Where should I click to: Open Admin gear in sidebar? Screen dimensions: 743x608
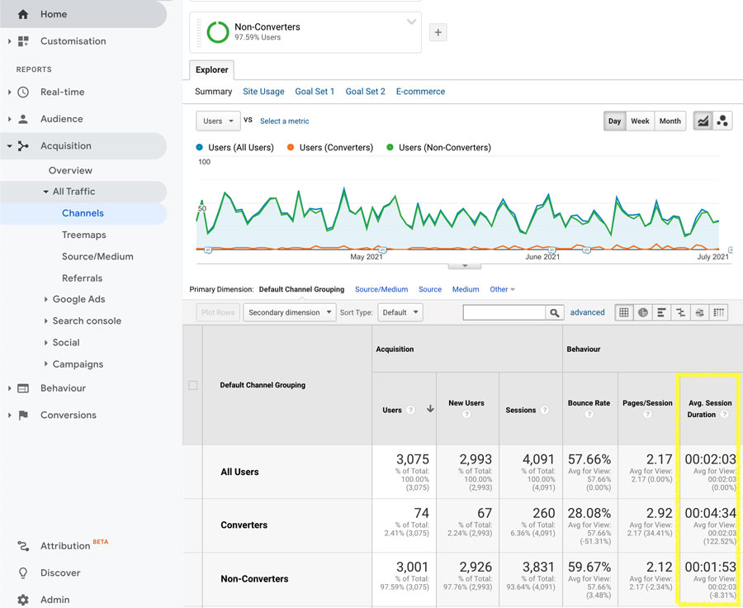(23, 600)
